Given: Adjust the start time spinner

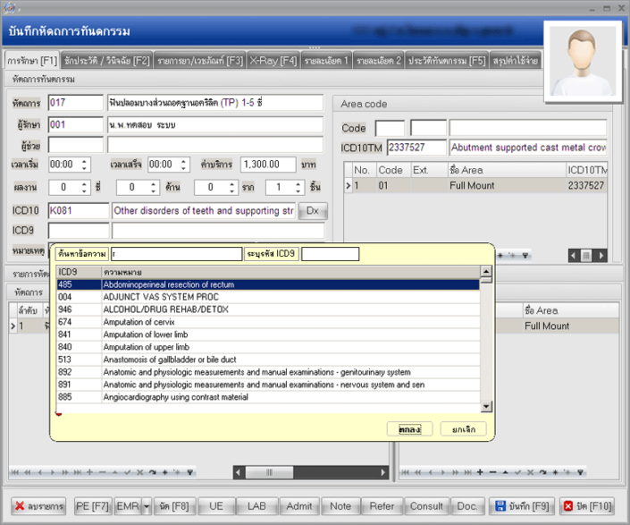Looking at the screenshot, I should pos(85,165).
